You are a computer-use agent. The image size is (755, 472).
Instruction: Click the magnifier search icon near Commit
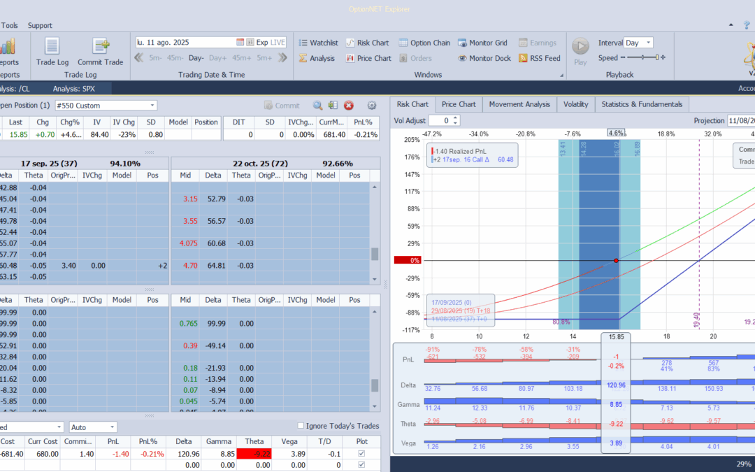(x=317, y=106)
